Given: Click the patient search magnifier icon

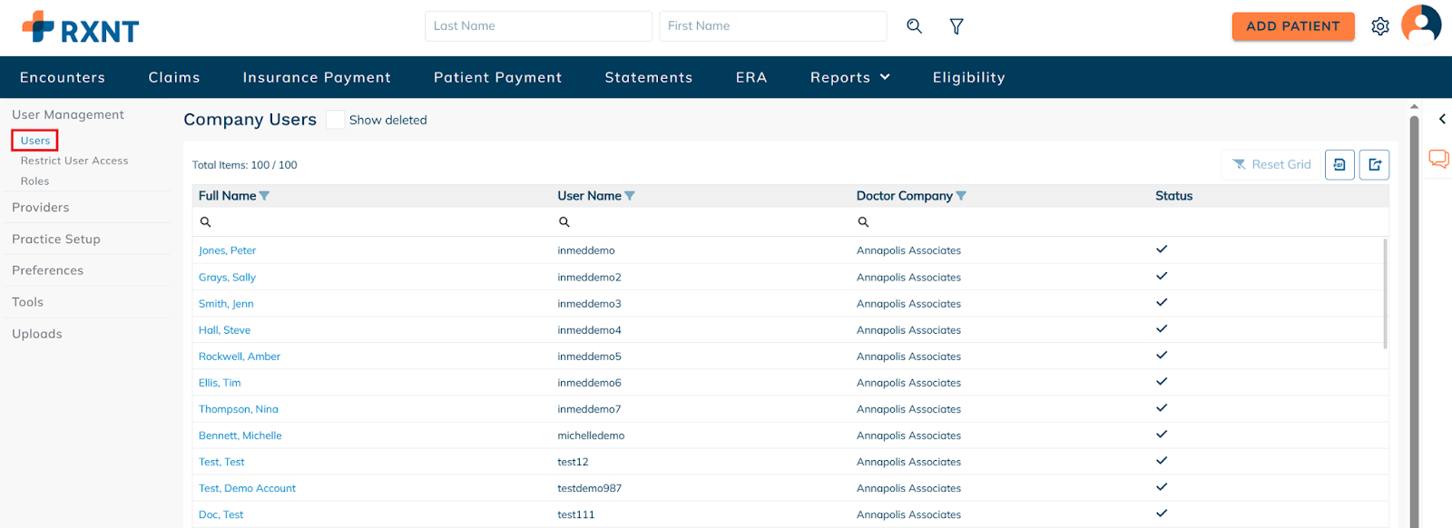Looking at the screenshot, I should point(914,26).
